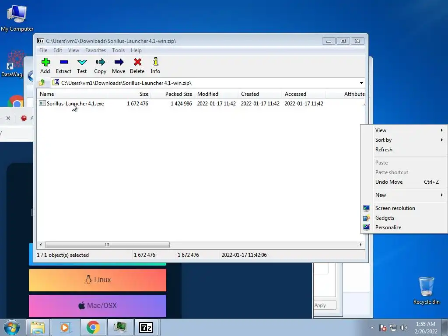Screen dimensions: 448x336
Task: Click the scrollbar right arrow
Action: point(360,245)
